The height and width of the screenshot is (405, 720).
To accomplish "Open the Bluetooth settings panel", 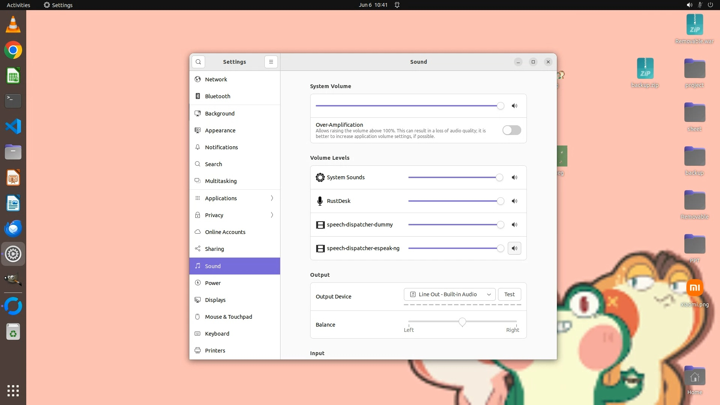I will pos(217,96).
